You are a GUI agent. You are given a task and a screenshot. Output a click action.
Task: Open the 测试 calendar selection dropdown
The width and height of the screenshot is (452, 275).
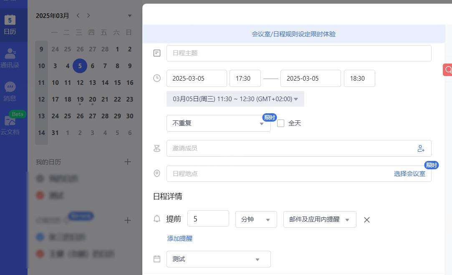pyautogui.click(x=219, y=259)
